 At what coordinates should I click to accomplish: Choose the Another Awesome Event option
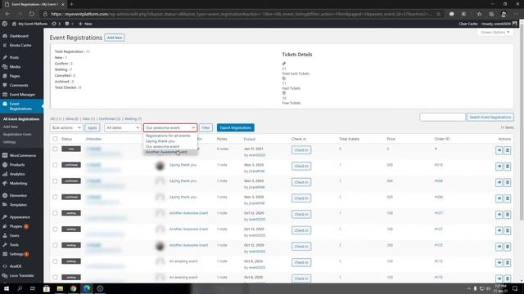click(x=170, y=152)
